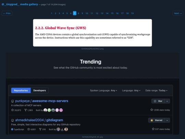Click the 537 stars today text

point(162,129)
